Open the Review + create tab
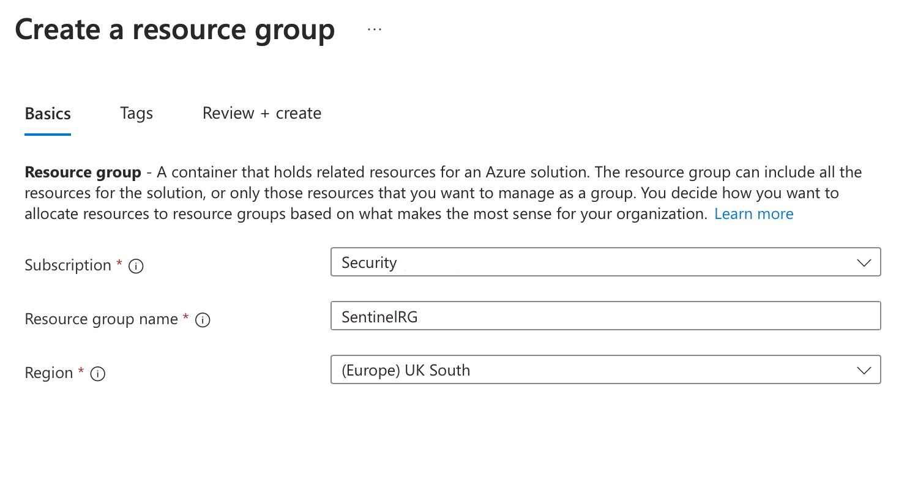The image size is (907, 493). (x=262, y=114)
